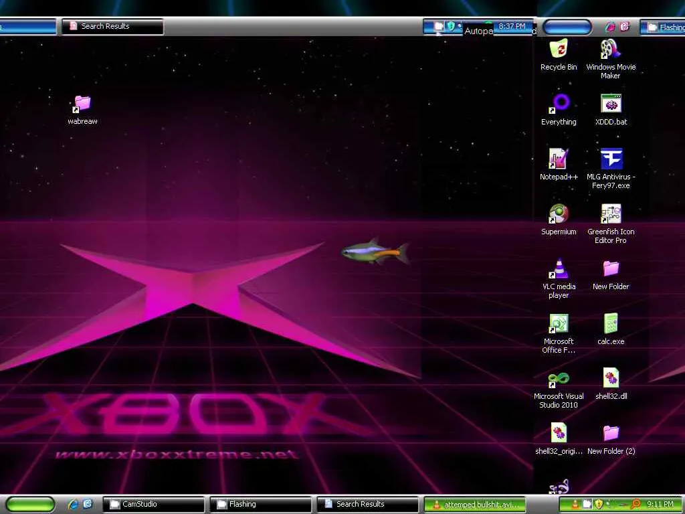Launch Windows Movie Maker

[611, 59]
